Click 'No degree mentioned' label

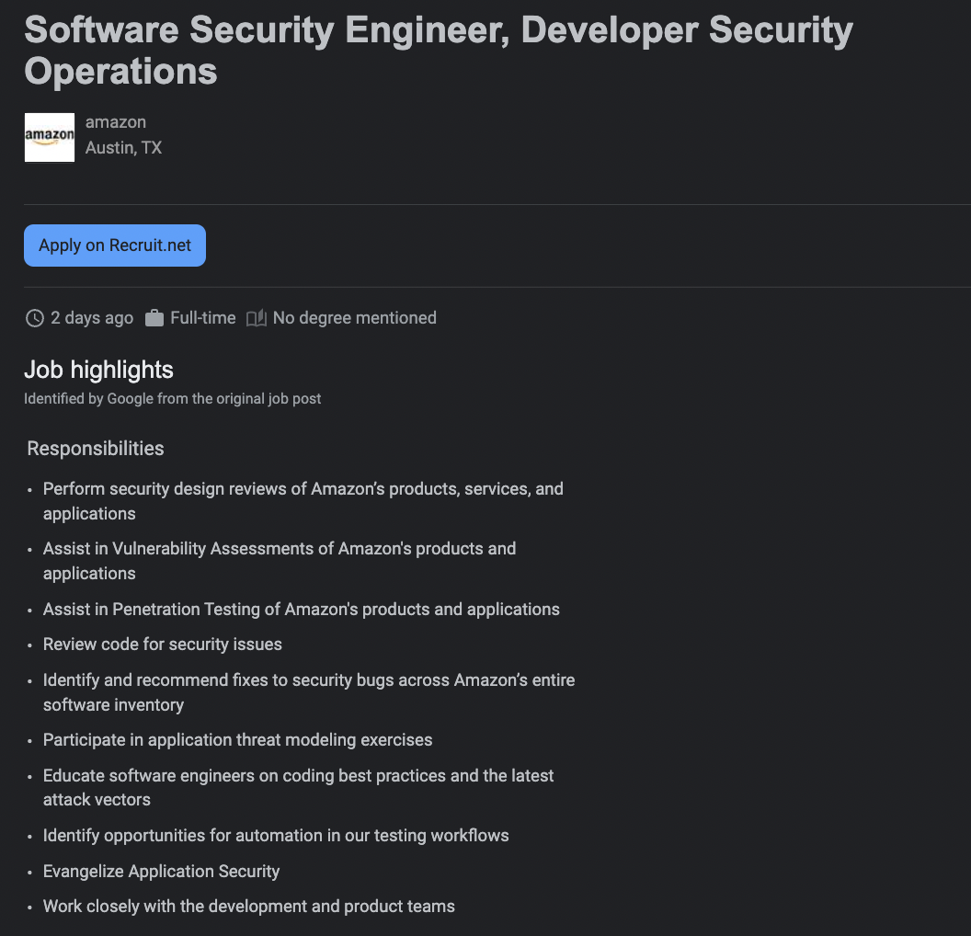click(x=355, y=318)
